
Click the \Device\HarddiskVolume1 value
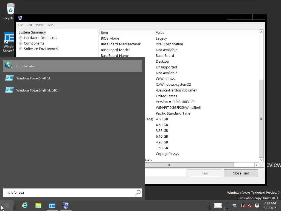[x=176, y=90]
